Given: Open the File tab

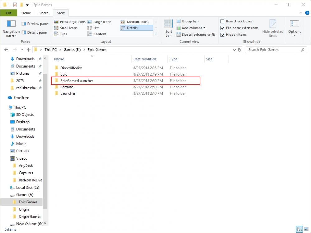Looking at the screenshot, I should pyautogui.click(x=9, y=13).
